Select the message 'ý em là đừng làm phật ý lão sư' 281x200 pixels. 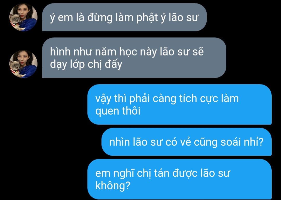pos(124,17)
